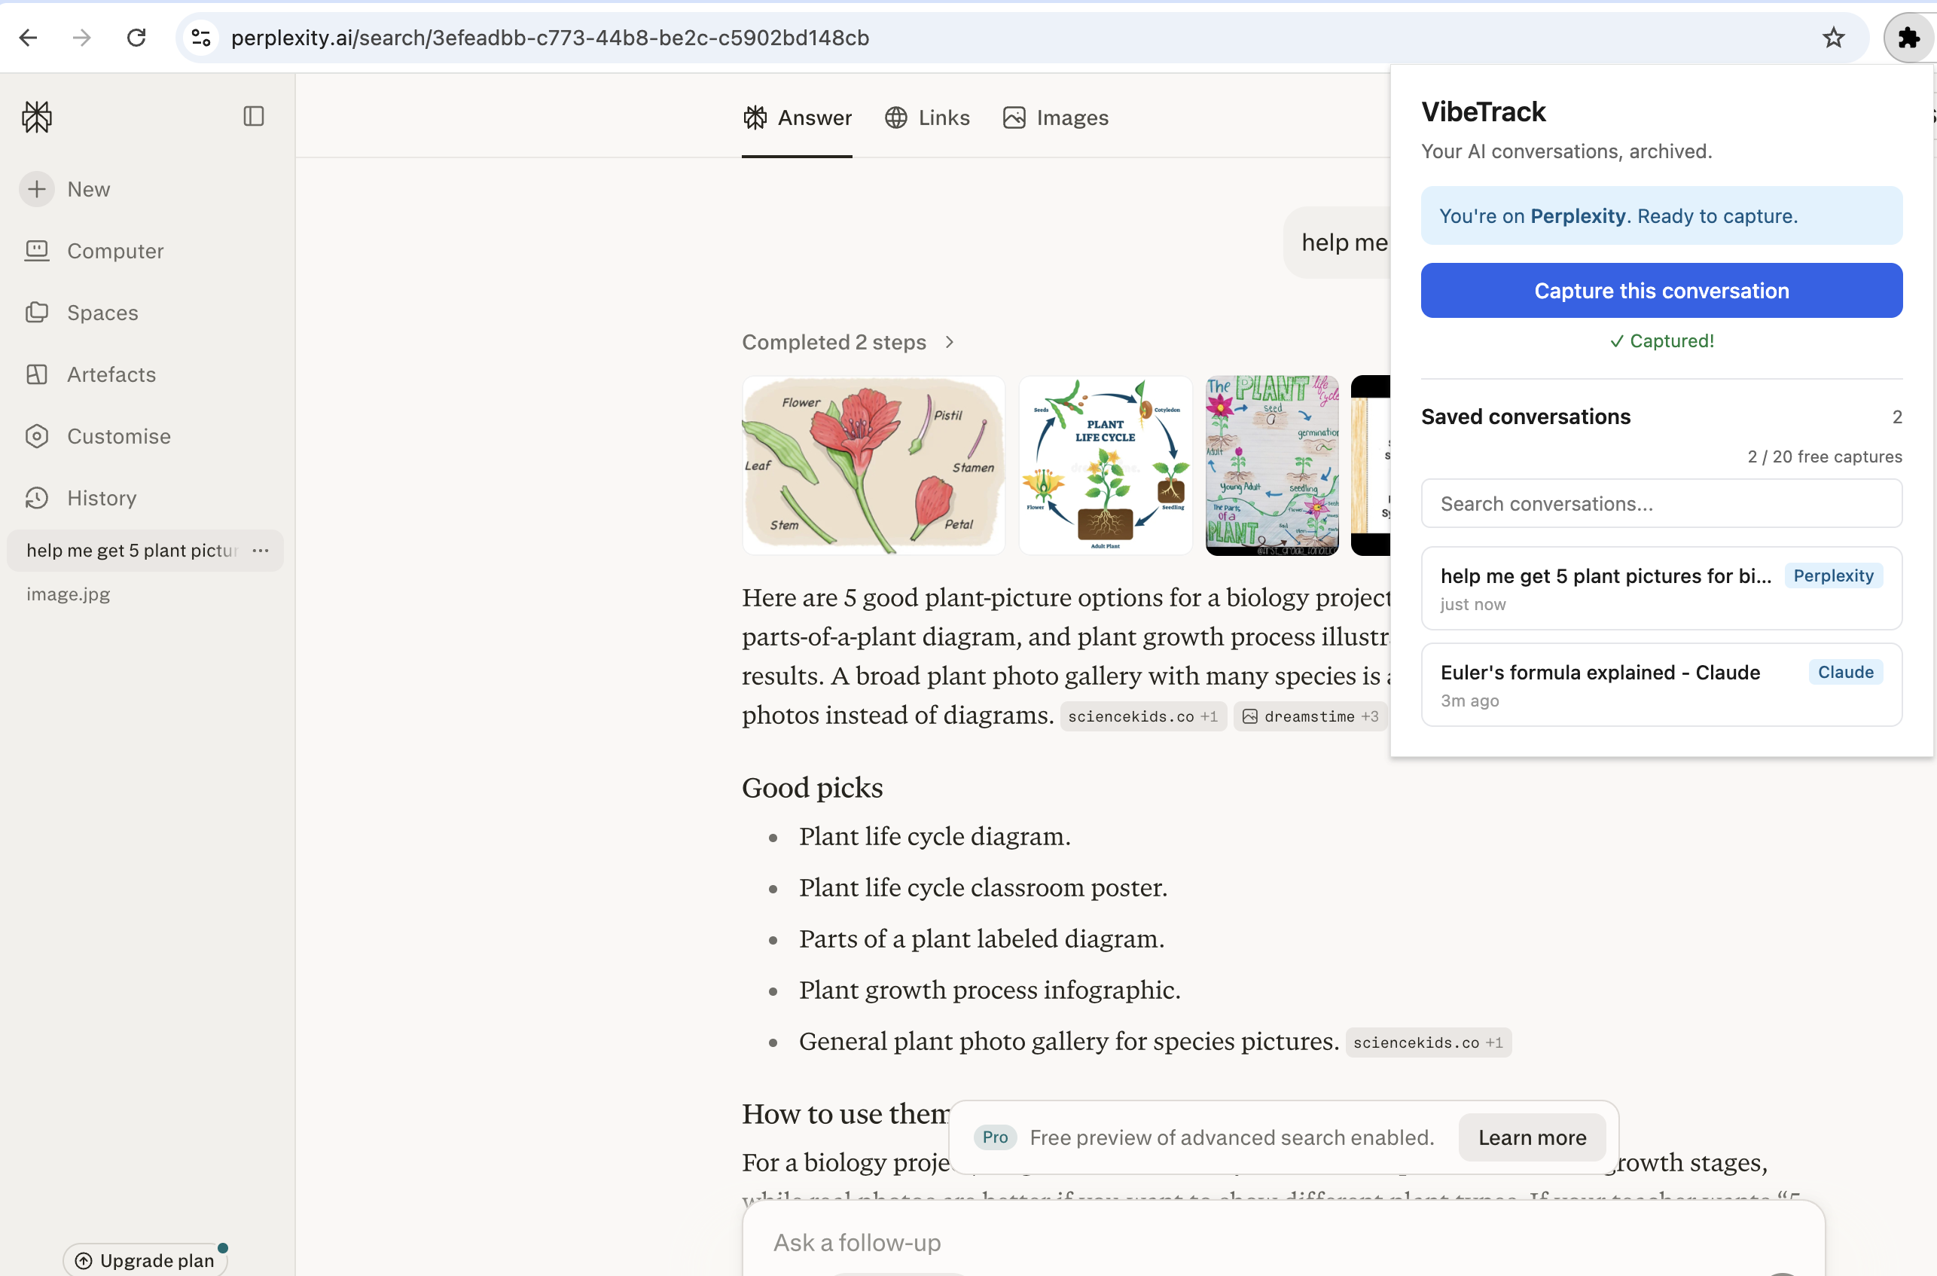Open sciencekids.co citation after species pictures
1937x1276 pixels.
1429,1042
